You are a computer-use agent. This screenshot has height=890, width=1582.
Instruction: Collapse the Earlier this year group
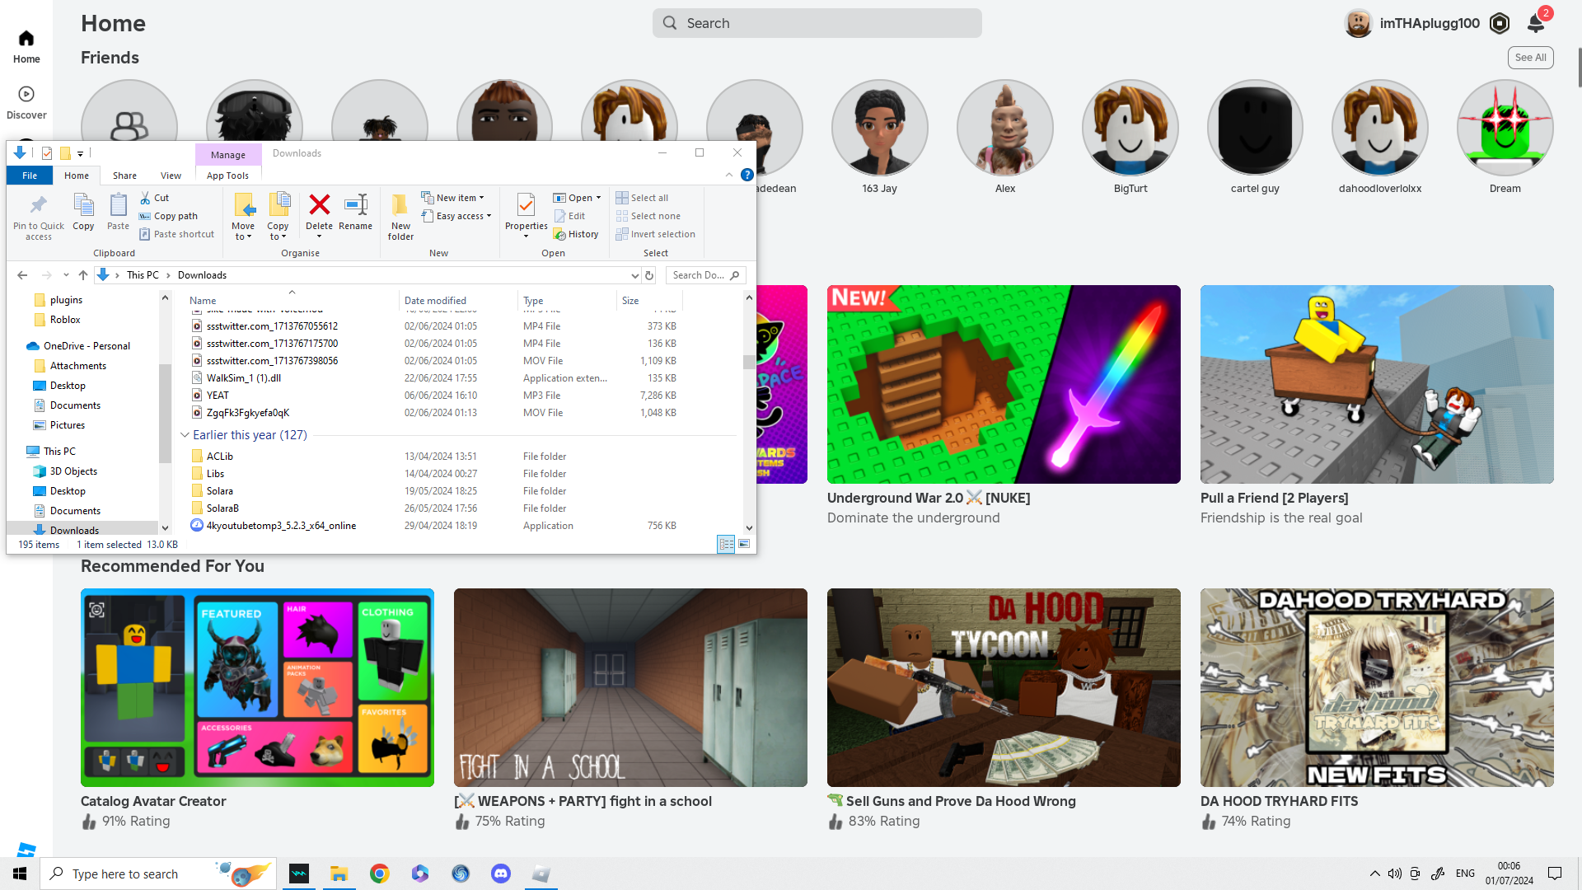185,435
